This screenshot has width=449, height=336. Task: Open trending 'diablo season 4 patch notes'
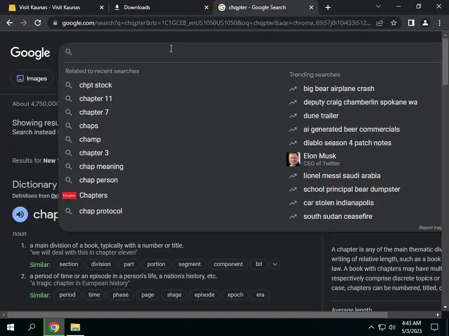pos(347,143)
